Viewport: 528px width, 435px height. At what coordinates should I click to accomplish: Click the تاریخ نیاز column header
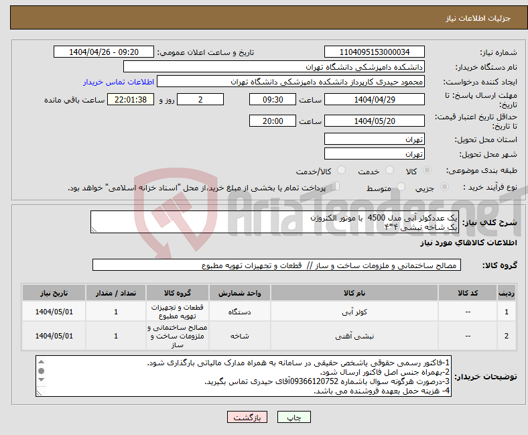point(54,293)
